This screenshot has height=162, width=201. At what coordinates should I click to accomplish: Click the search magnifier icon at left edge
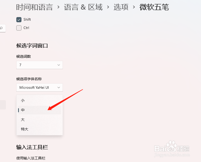[x=1, y=28]
